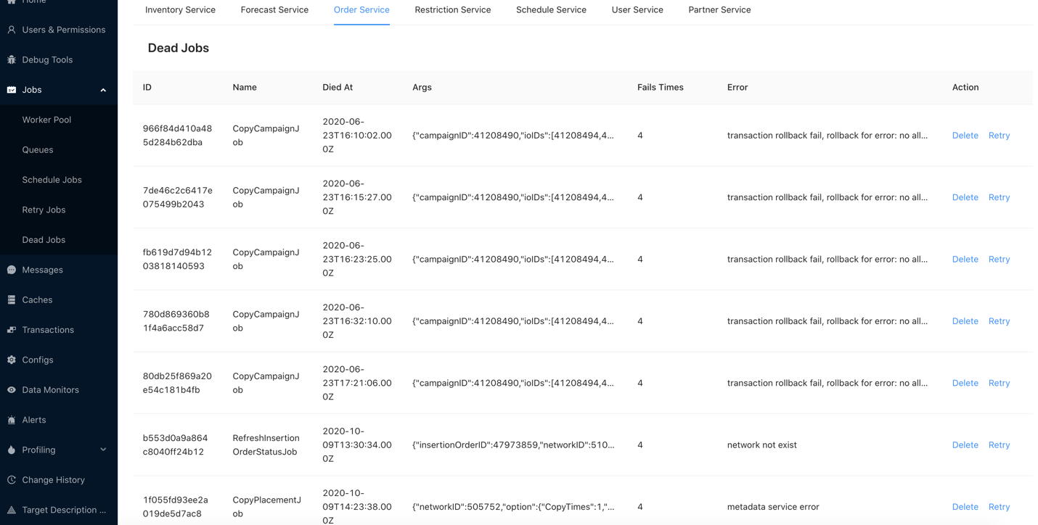Image resolution: width=1038 pixels, height=525 pixels.
Task: Click the Configs gear icon
Action: 12,360
